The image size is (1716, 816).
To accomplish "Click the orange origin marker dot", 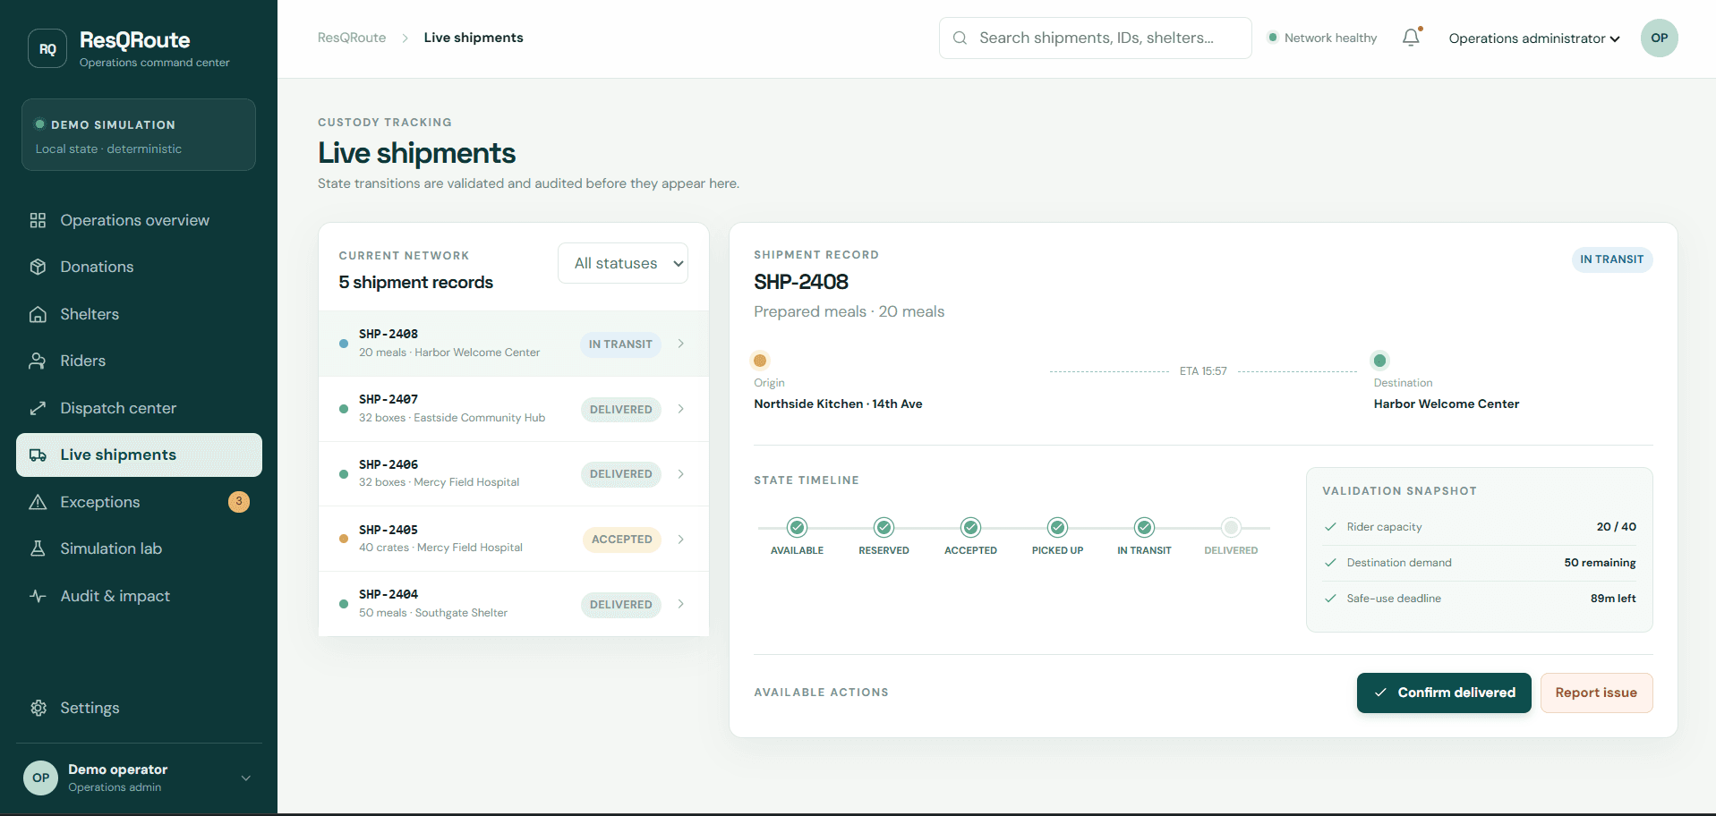I will pyautogui.click(x=760, y=361).
